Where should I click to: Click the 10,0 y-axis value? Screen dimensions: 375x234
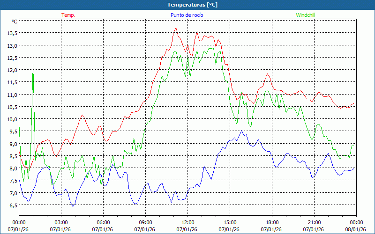[x=12, y=119]
